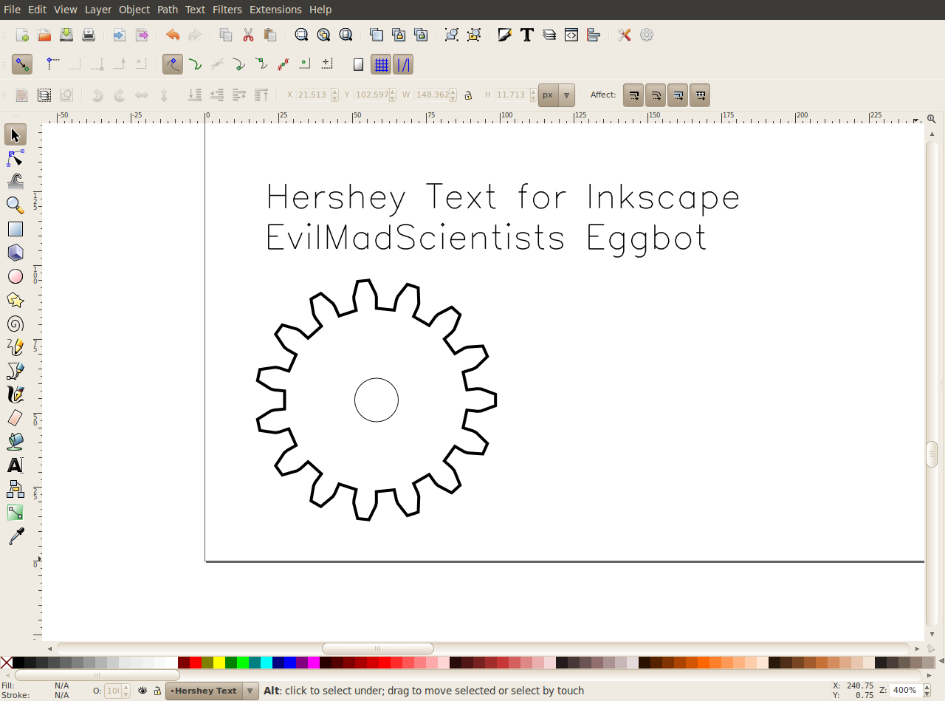The width and height of the screenshot is (945, 701).
Task: Toggle width and height ratio lock
Action: [468, 95]
